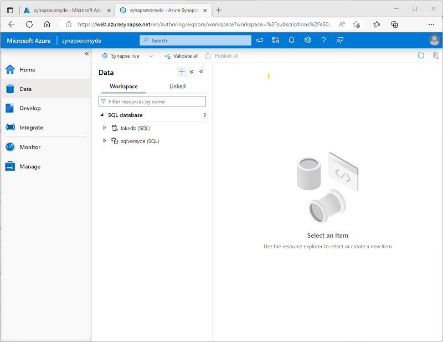The width and height of the screenshot is (443, 342).
Task: Click the Filter resources by name field
Action: 152,101
